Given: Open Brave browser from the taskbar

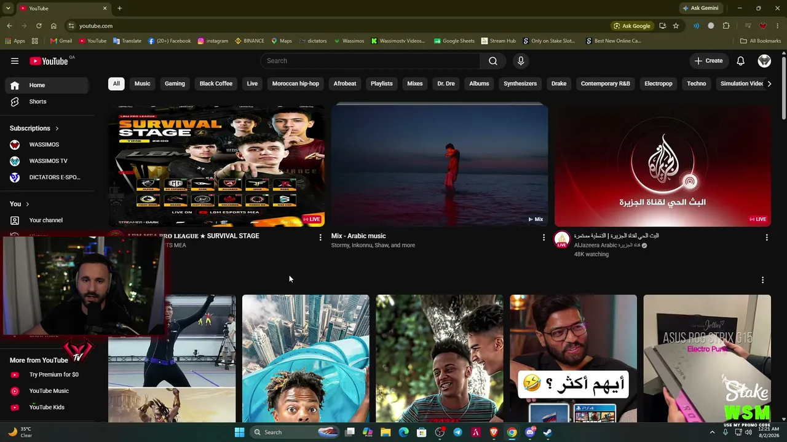Looking at the screenshot, I should click(494, 432).
